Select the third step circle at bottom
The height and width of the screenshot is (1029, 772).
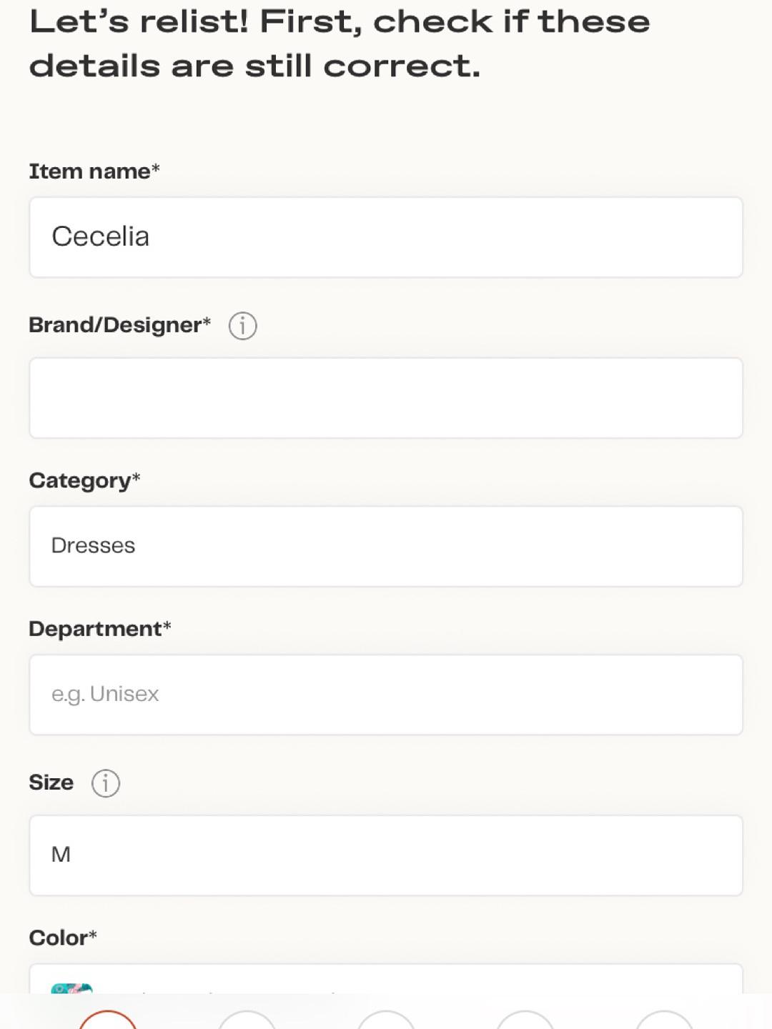[386, 1020]
